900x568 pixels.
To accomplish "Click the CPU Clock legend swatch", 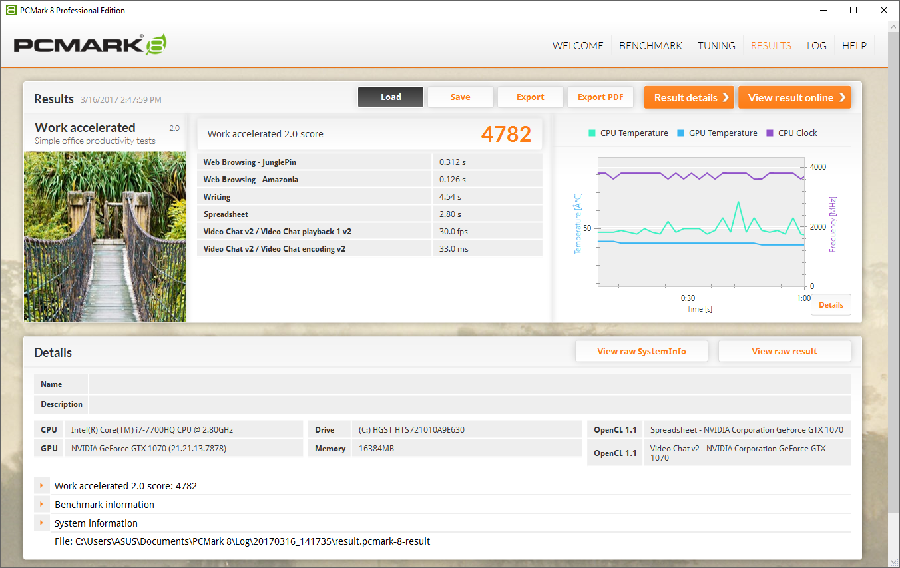I will coord(770,133).
